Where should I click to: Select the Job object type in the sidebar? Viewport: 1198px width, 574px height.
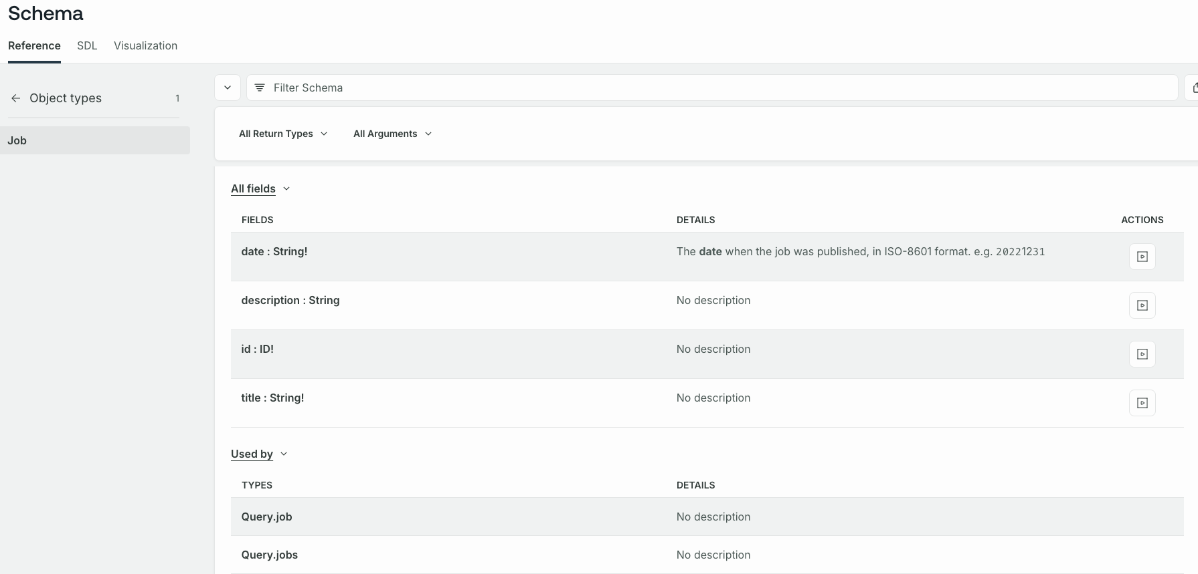click(94, 140)
